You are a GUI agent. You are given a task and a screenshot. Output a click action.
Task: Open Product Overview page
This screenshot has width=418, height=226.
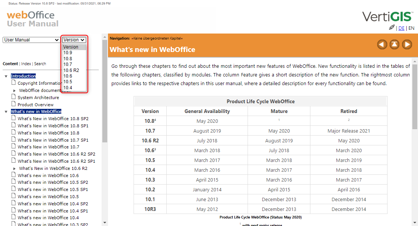35,105
